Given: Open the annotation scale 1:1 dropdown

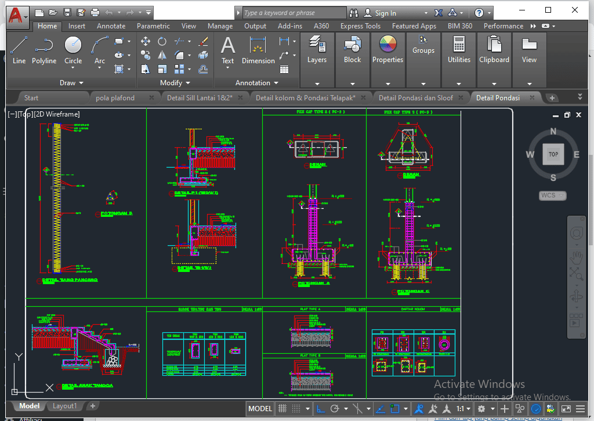Looking at the screenshot, I should point(463,409).
